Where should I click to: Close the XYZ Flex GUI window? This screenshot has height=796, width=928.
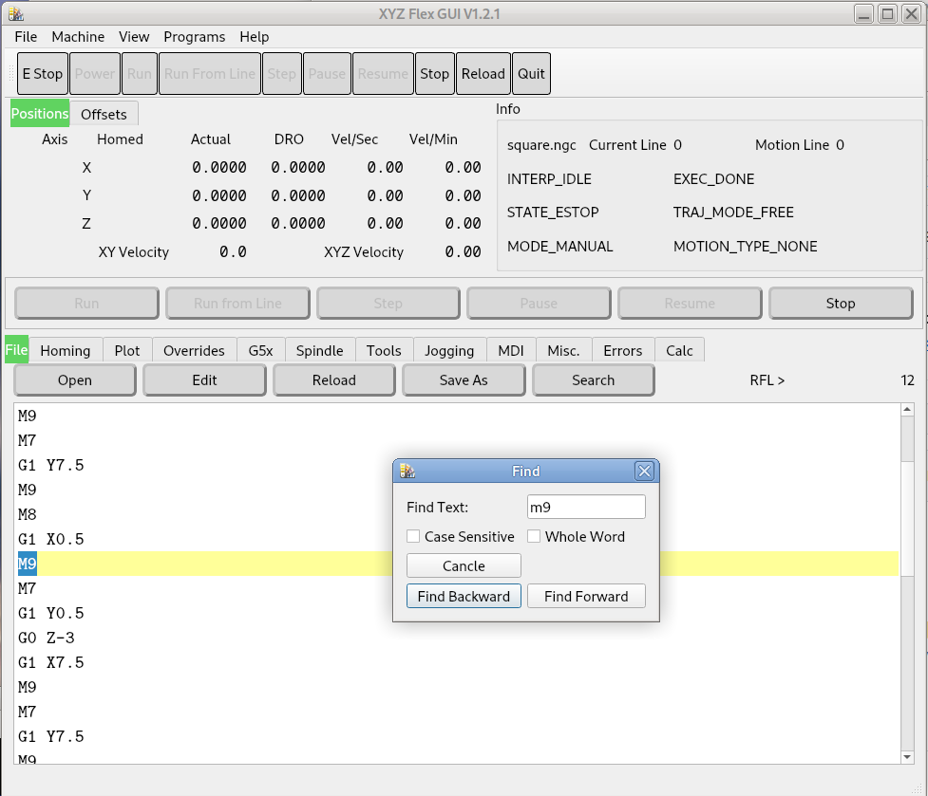[x=911, y=13]
